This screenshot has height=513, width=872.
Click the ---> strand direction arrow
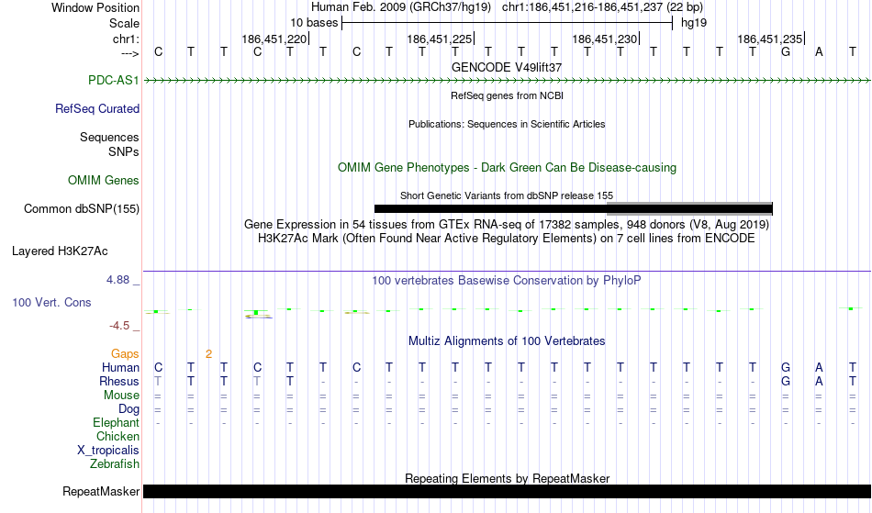tap(130, 53)
